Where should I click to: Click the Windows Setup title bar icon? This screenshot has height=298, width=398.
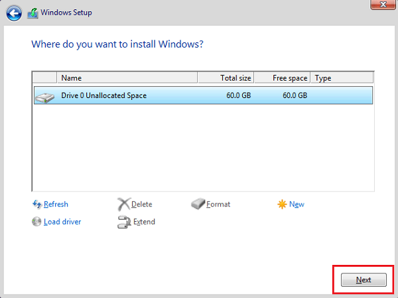click(31, 13)
